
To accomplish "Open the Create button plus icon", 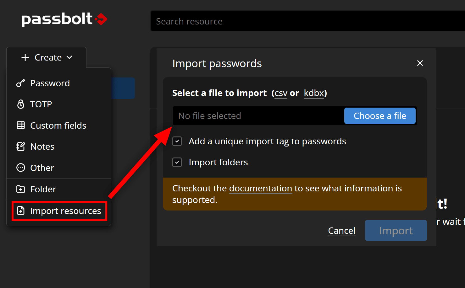I will point(25,57).
